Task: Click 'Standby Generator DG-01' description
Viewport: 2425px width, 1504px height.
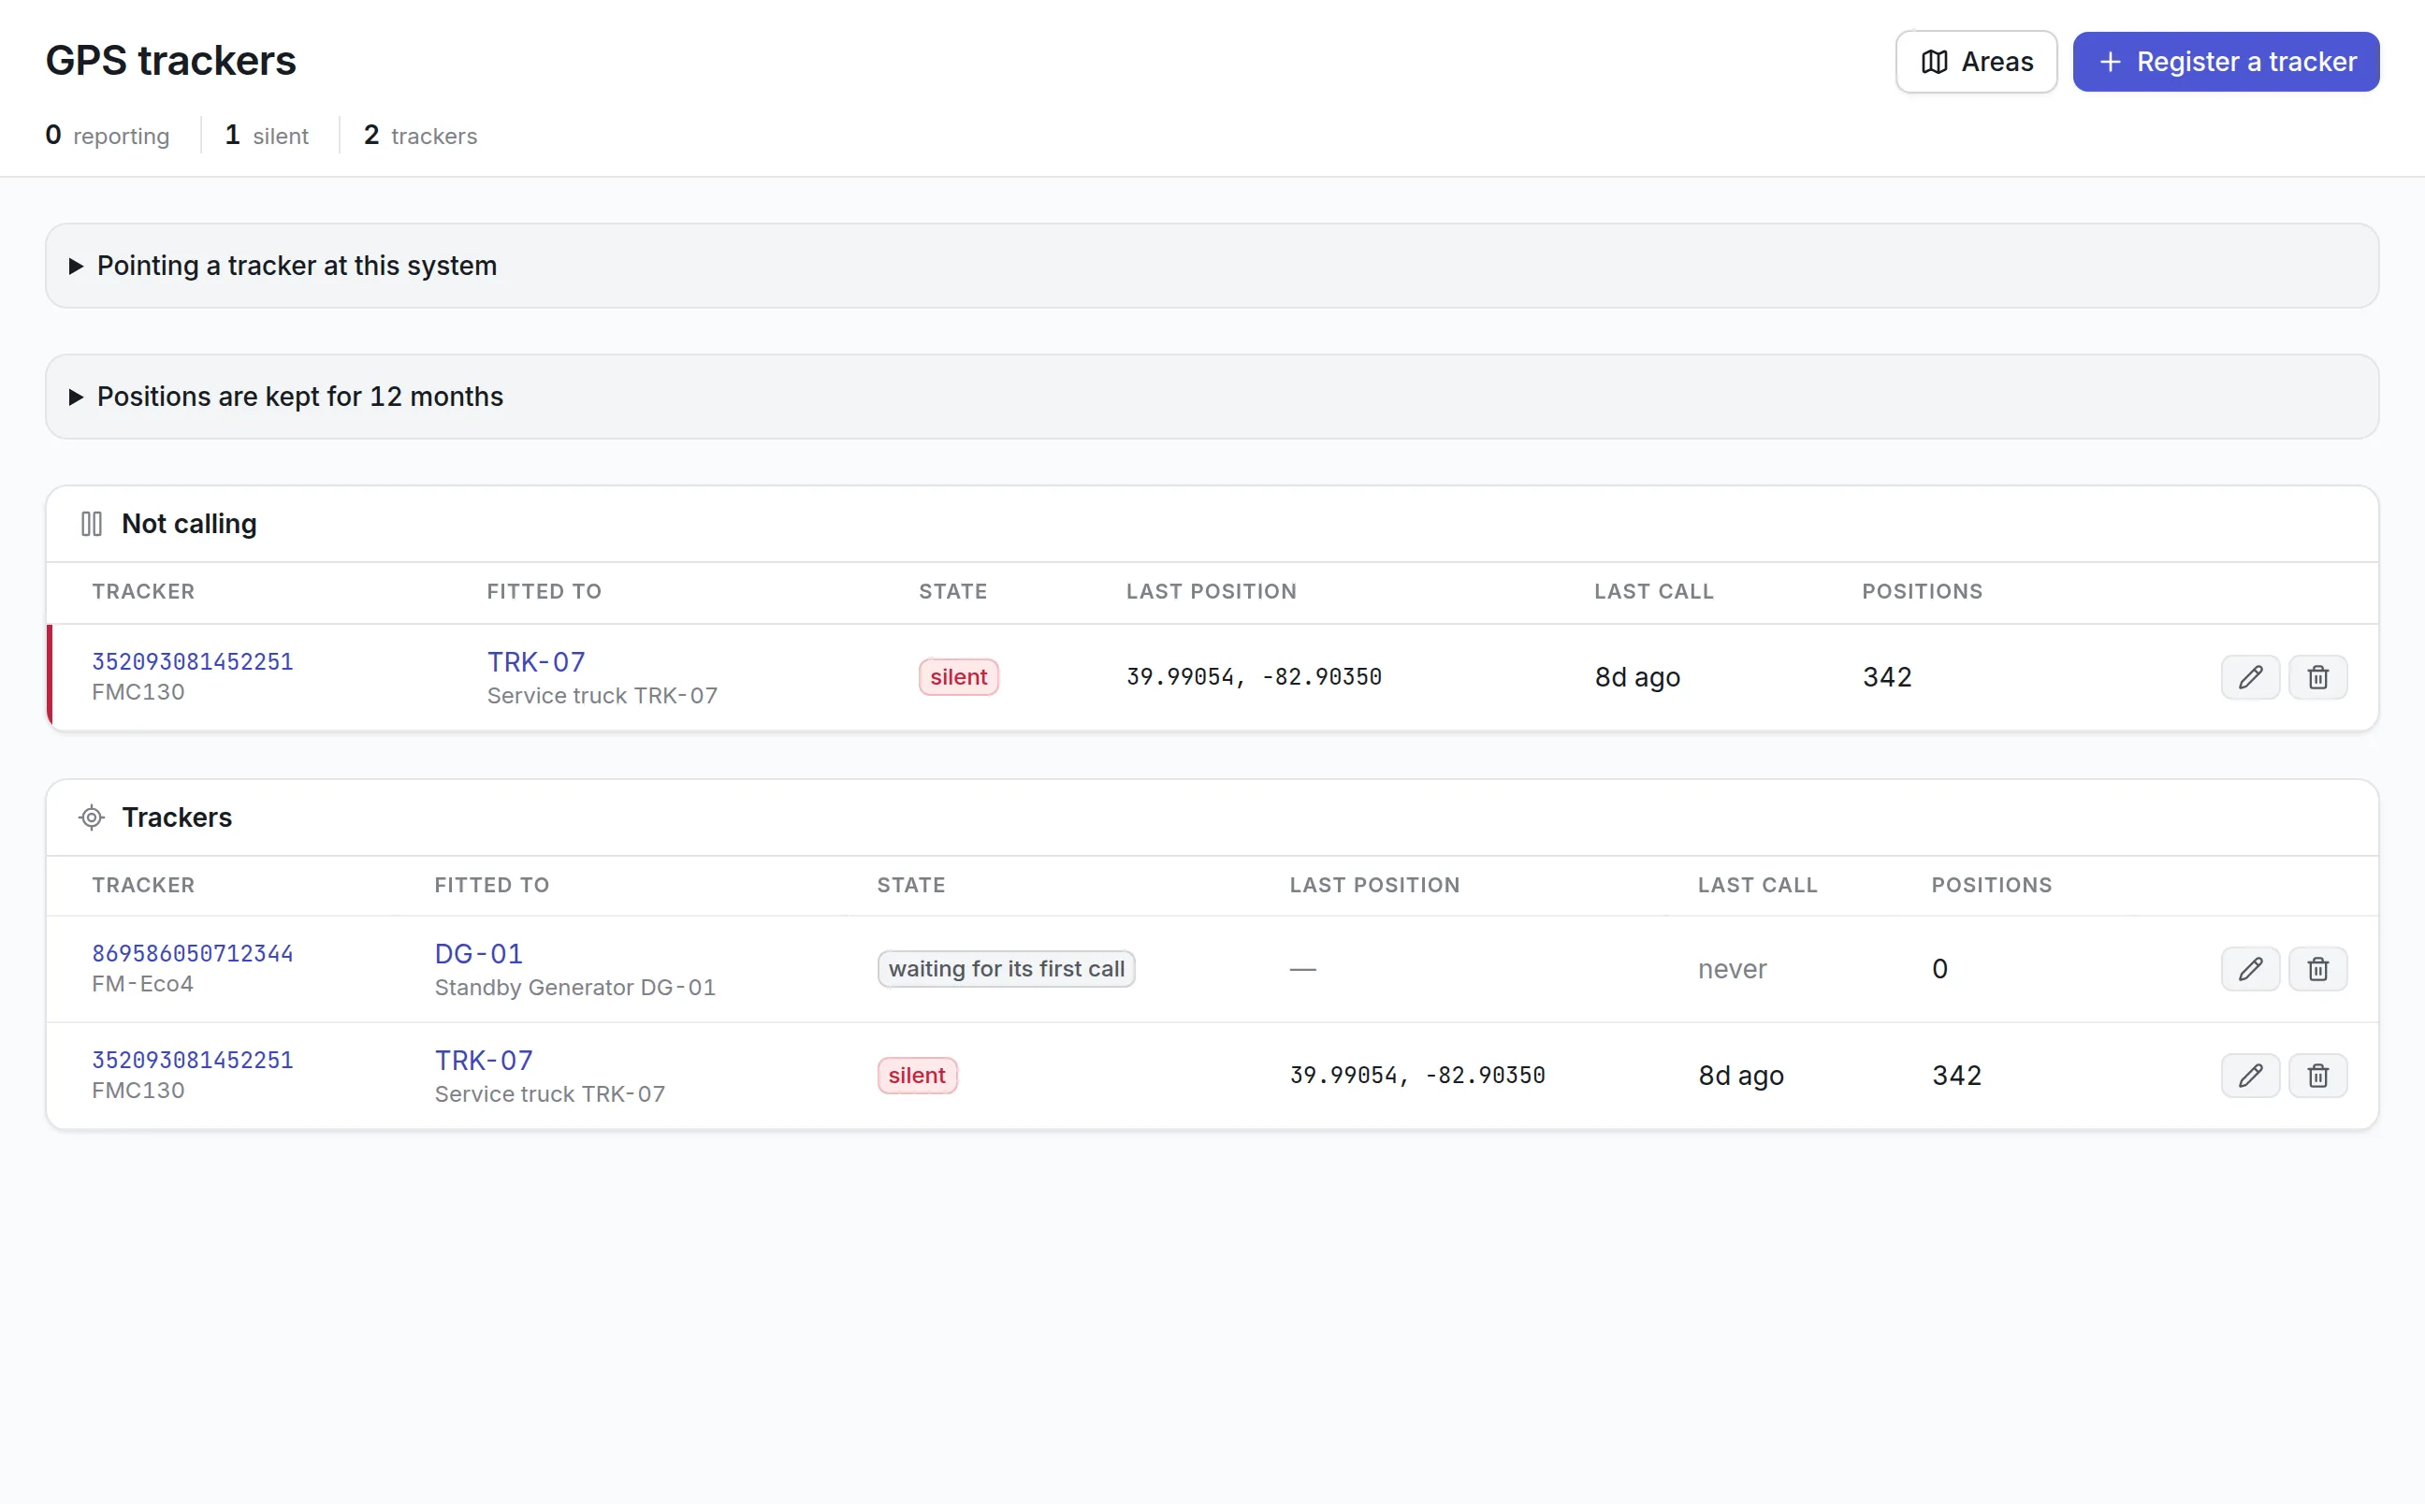Action: point(575,988)
